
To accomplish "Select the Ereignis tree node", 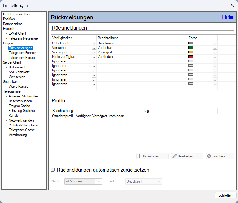I will (8, 29).
